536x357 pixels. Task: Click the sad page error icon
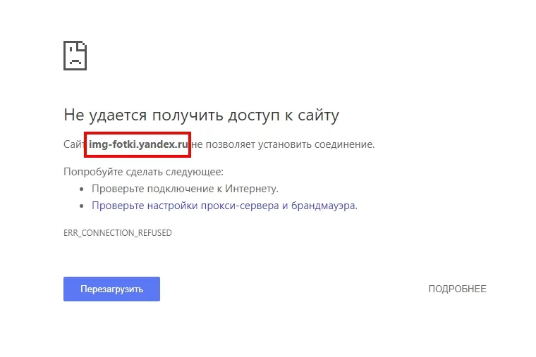pos(75,56)
